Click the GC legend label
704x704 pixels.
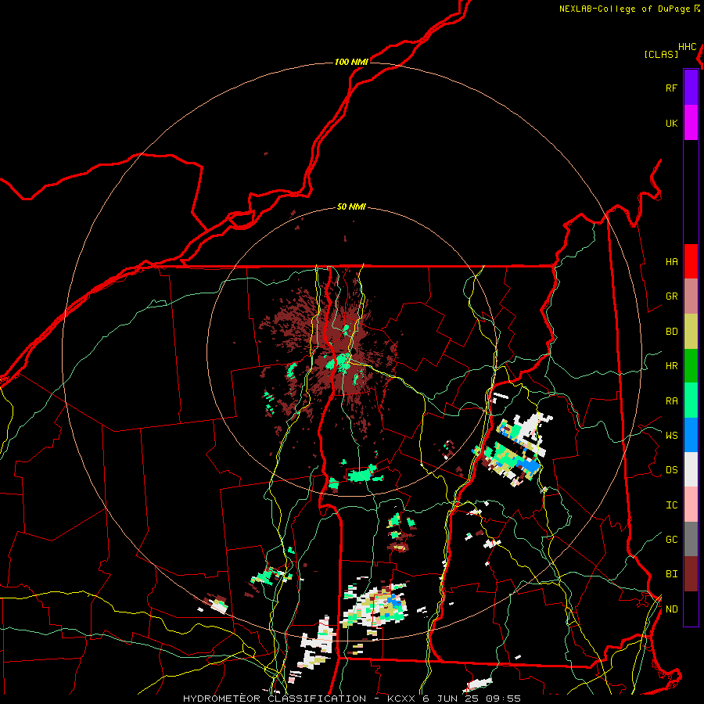pos(671,540)
